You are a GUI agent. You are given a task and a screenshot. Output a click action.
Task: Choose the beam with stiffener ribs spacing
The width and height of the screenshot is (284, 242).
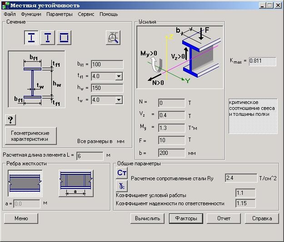pyautogui.click(x=75, y=182)
